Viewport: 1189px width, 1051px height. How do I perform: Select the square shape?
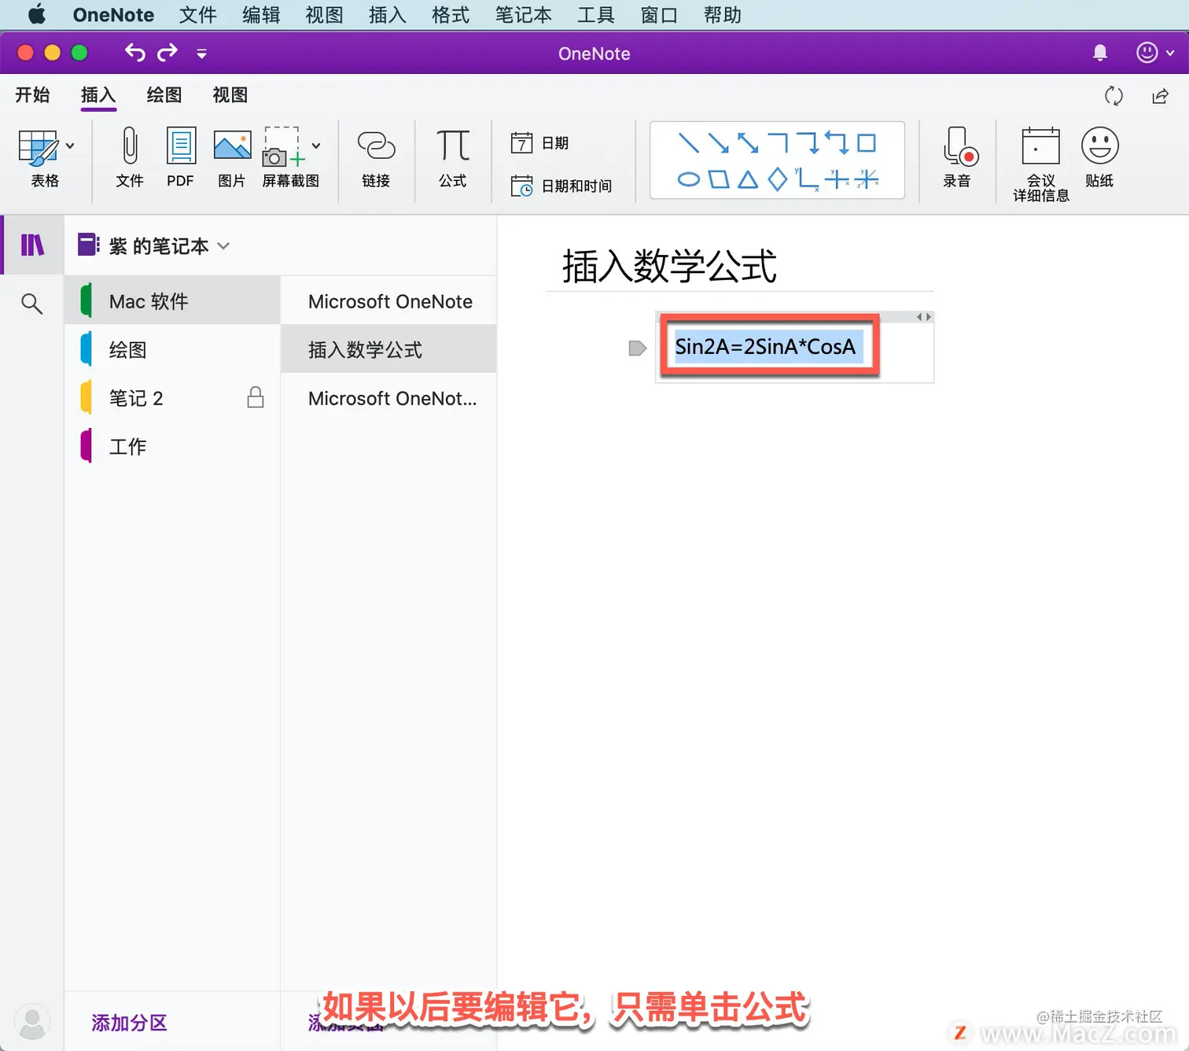(867, 143)
